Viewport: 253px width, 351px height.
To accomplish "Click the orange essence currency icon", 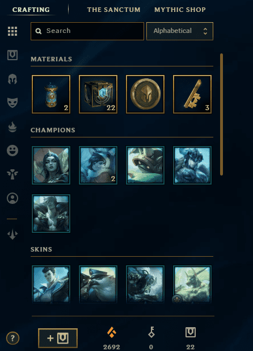I will click(x=112, y=332).
